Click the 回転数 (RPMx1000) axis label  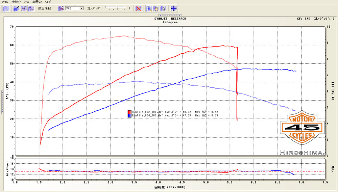click(170, 187)
